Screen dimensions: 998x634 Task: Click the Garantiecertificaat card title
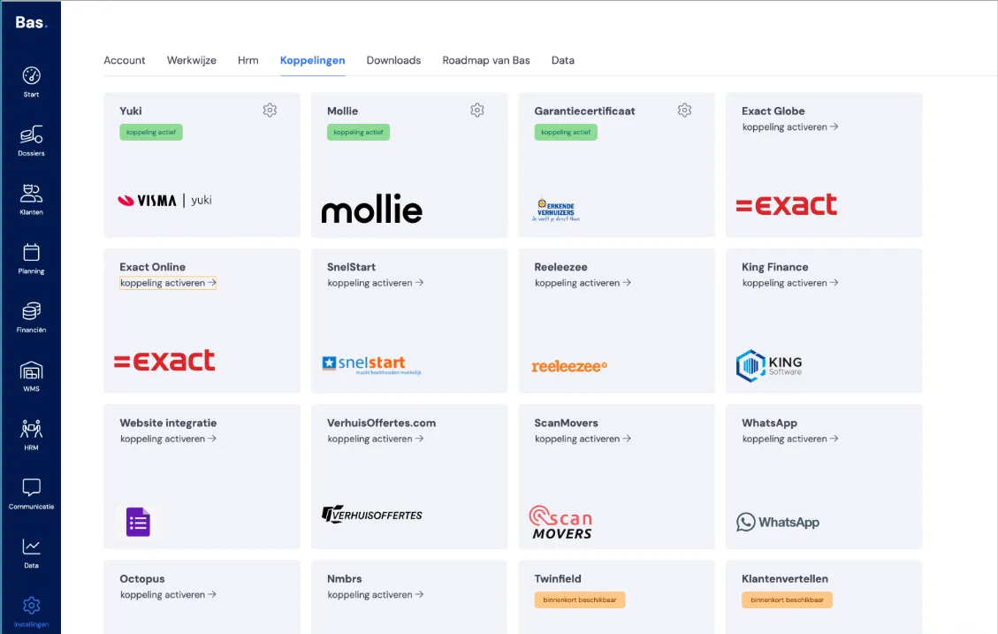584,111
